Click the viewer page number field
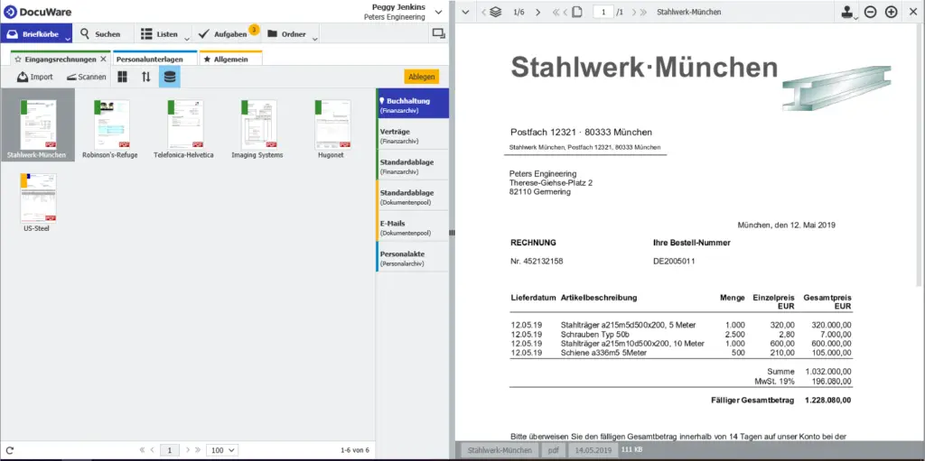Viewport: 925px width, 461px height. 603,12
